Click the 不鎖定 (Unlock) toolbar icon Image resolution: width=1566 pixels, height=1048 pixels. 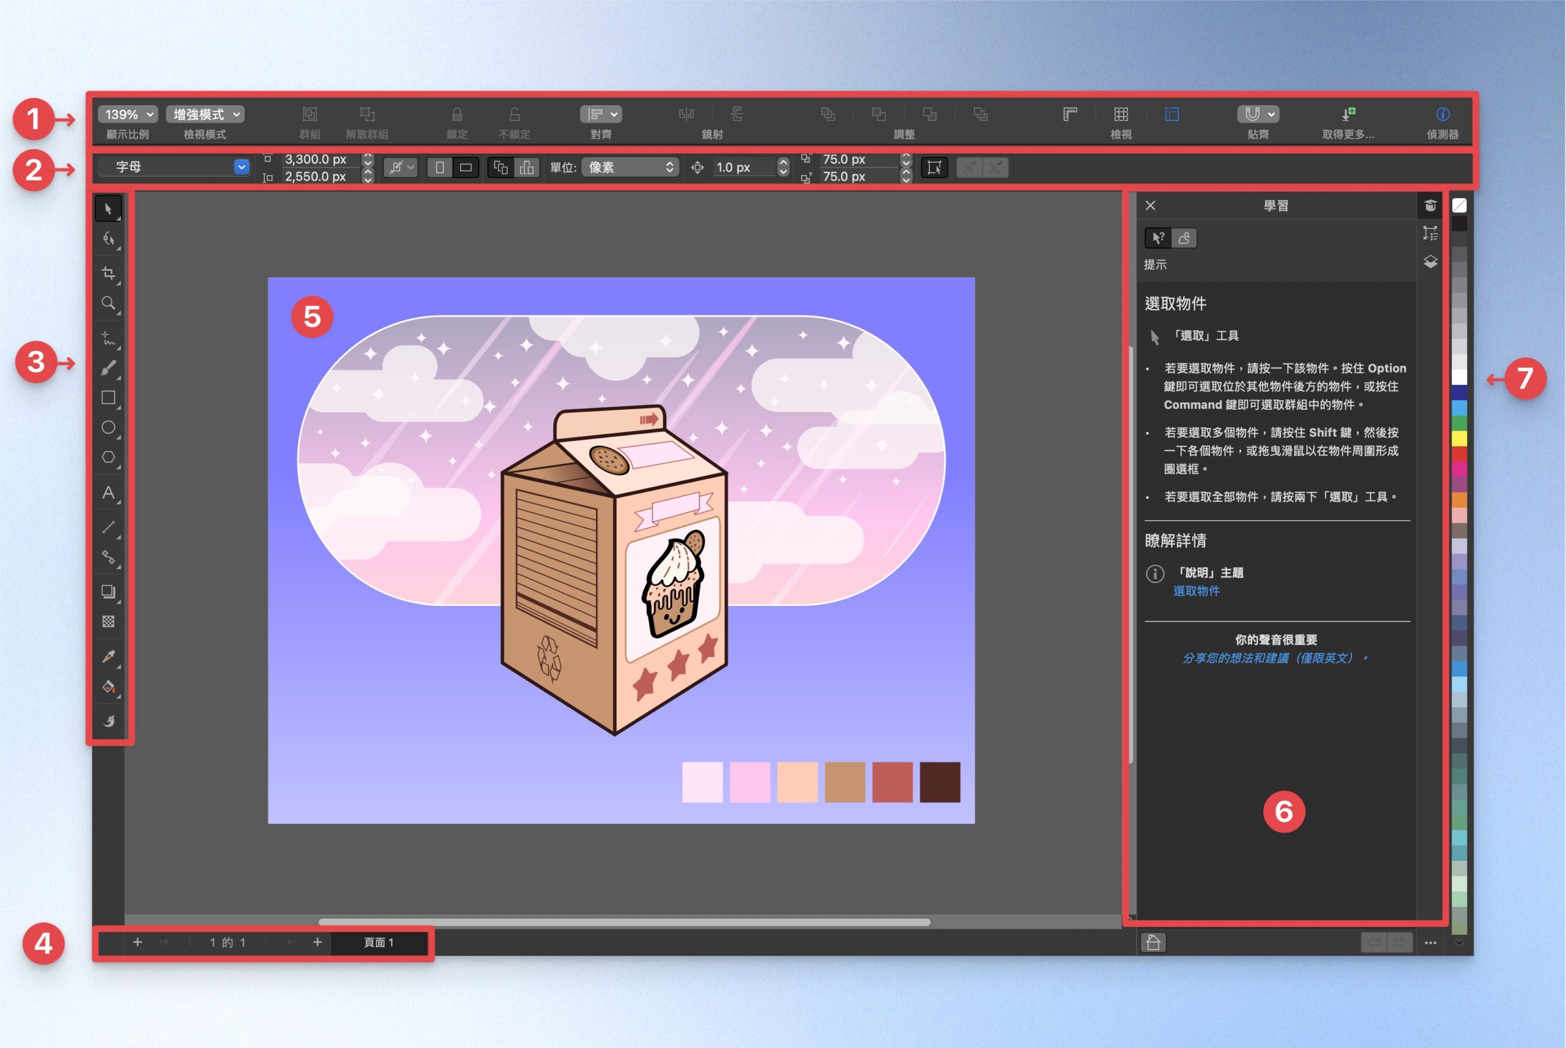coord(514,114)
